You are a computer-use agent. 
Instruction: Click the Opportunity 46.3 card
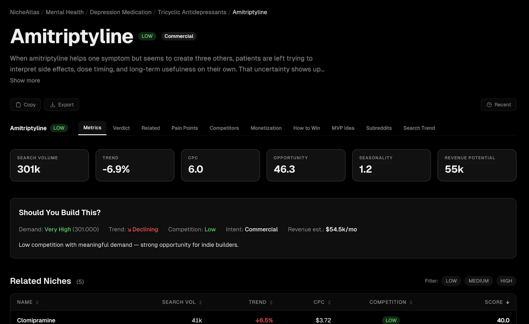tap(306, 165)
